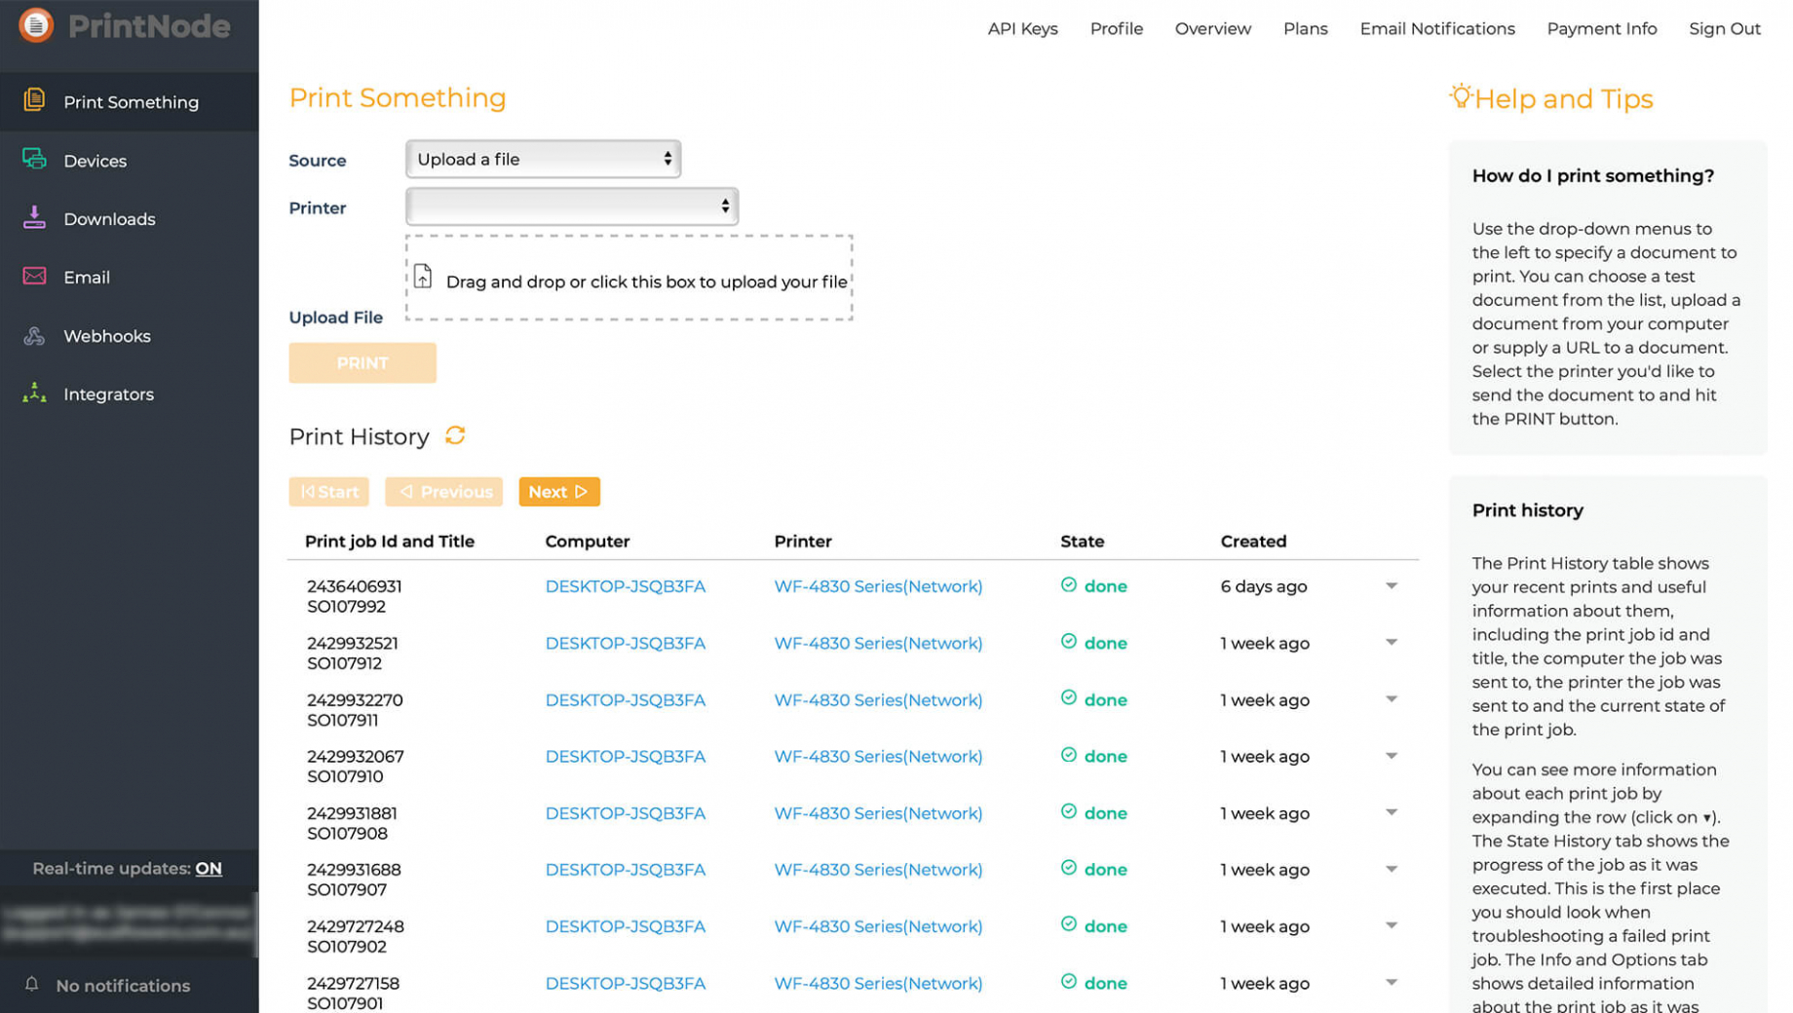Click the done checkmark on job 2436406931

[1069, 585]
